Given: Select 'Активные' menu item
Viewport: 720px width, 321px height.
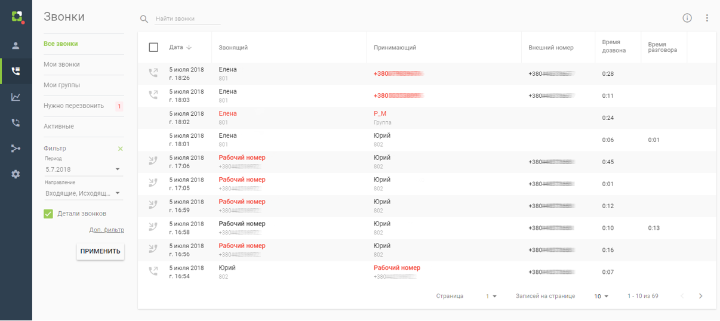Looking at the screenshot, I should coord(59,126).
